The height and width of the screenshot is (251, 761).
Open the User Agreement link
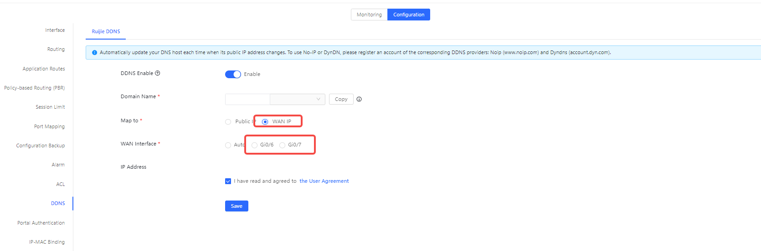[324, 181]
